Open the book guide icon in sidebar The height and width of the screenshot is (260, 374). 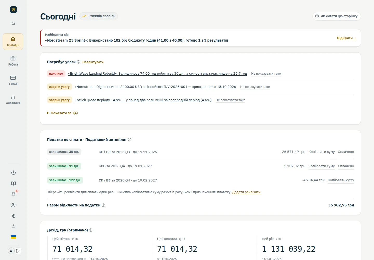point(14,184)
